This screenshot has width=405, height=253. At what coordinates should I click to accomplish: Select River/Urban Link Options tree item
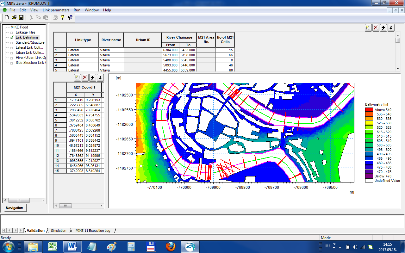coord(31,58)
